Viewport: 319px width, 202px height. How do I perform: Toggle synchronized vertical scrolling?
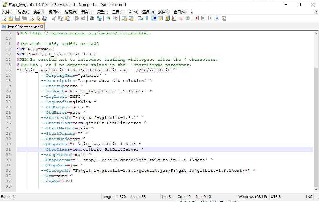(124, 18)
